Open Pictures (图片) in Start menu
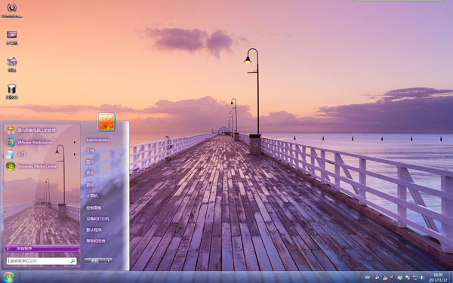Screen dimensions: 453x283 click(x=90, y=162)
